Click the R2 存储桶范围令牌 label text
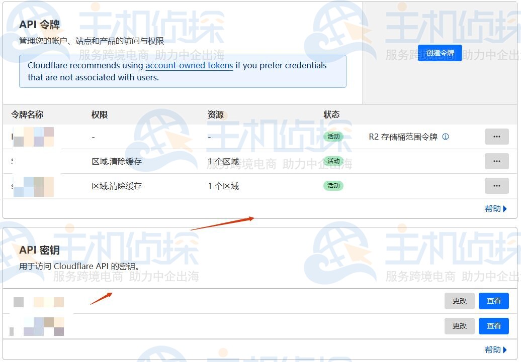The image size is (521, 362). click(403, 137)
